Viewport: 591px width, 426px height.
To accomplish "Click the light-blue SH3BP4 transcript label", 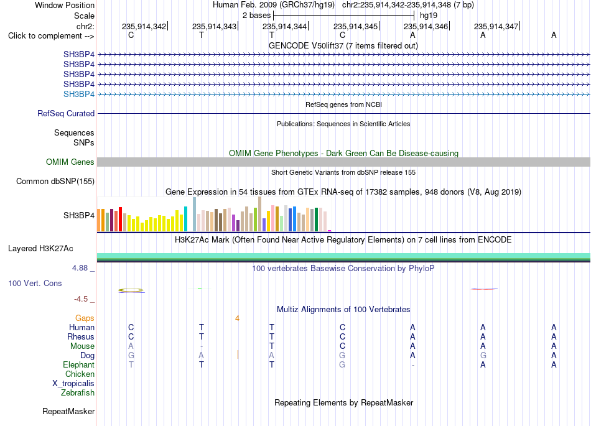I will coord(79,94).
